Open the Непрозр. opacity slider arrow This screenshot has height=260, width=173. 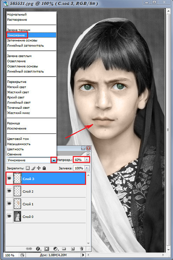pos(87,159)
